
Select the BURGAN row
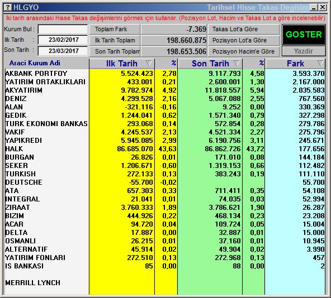pyautogui.click(x=165, y=157)
